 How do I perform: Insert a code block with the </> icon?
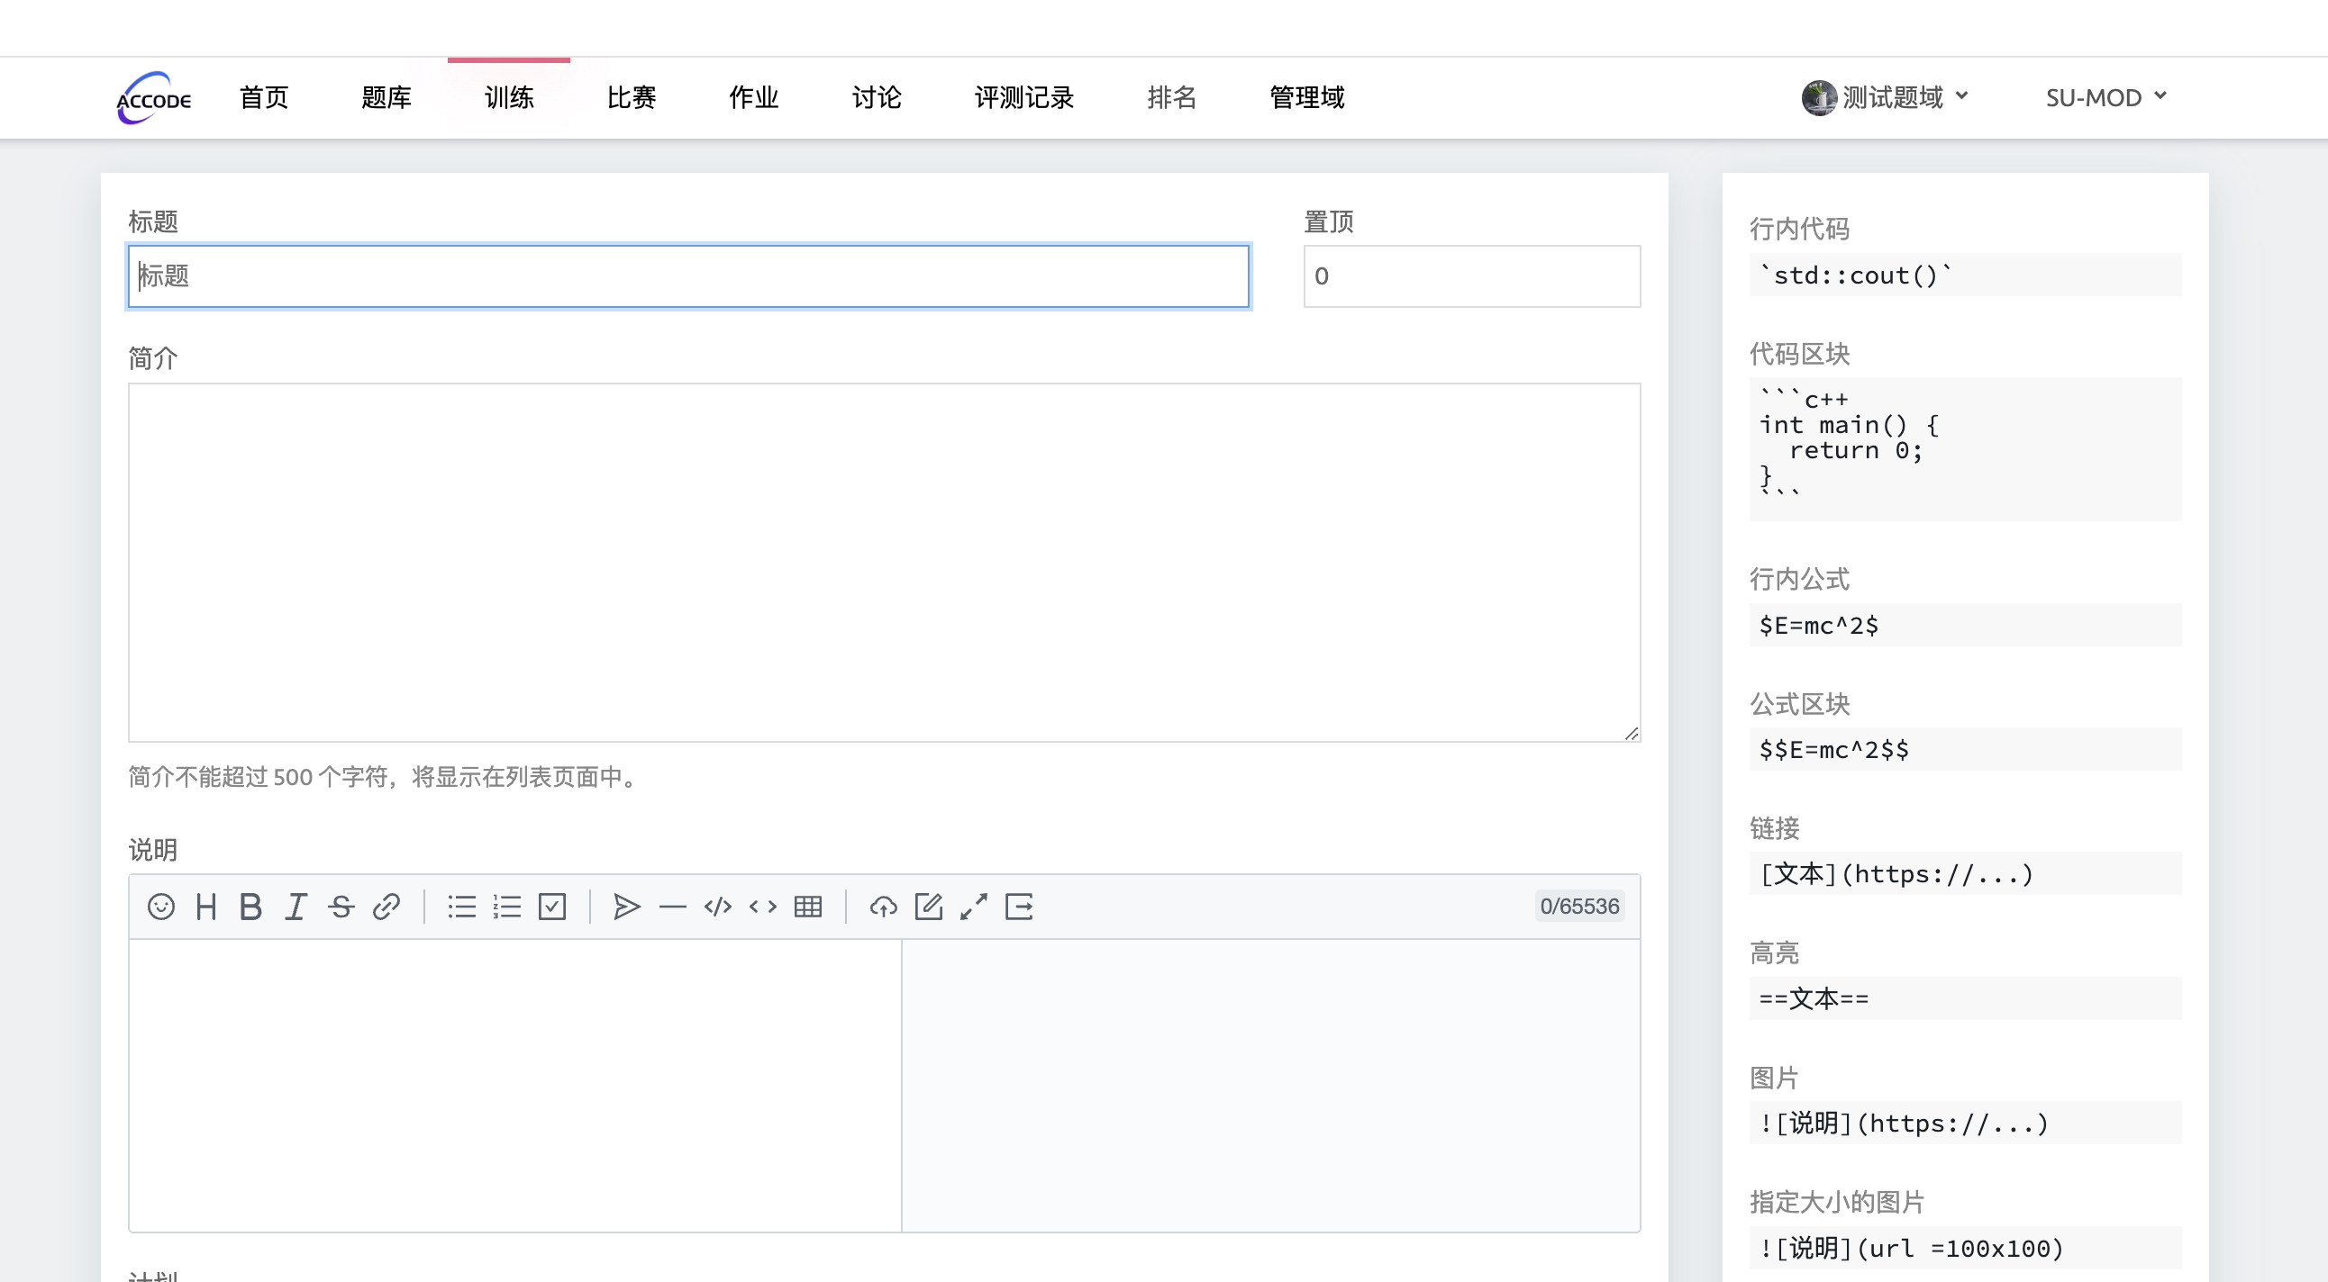click(717, 907)
